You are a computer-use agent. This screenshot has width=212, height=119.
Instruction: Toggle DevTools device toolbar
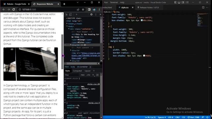pyautogui.click(x=71, y=15)
